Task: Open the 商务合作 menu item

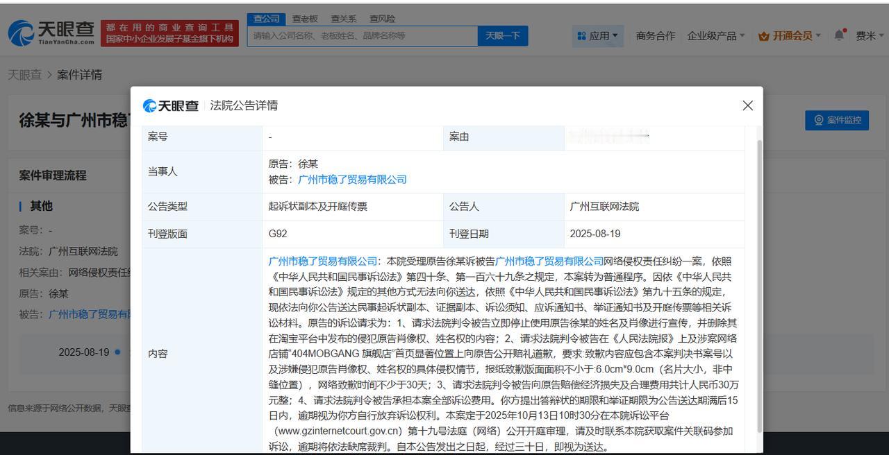Action: 656,35
